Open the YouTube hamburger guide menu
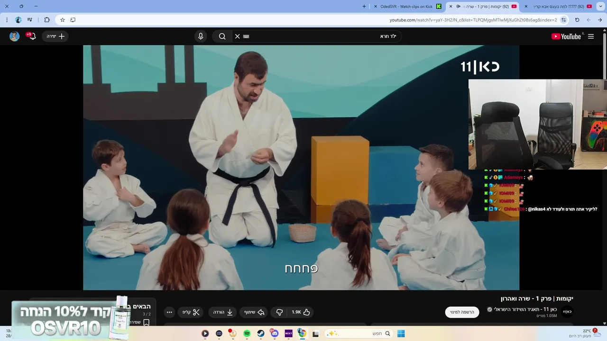The height and width of the screenshot is (341, 607). tap(591, 36)
